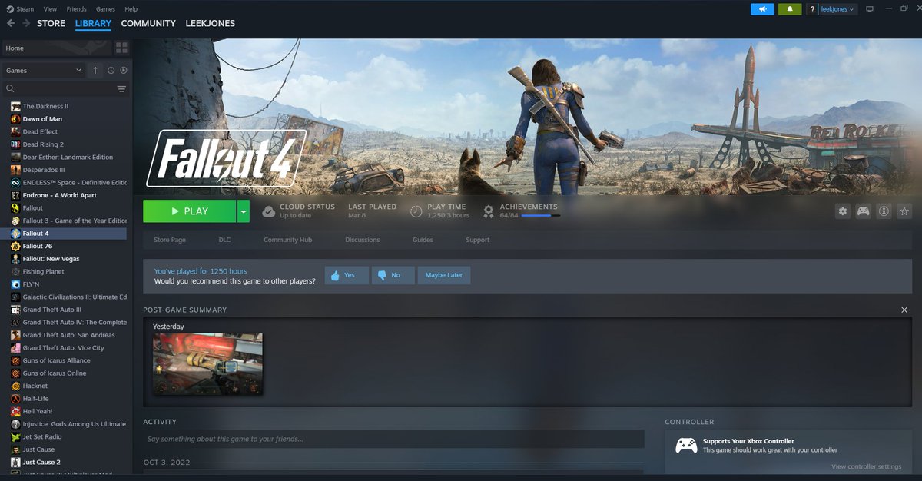This screenshot has height=481, width=922.
Task: Open the DLC link
Action: click(224, 240)
